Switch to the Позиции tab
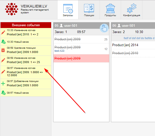The width and height of the screenshot is (155, 136). pos(89,10)
